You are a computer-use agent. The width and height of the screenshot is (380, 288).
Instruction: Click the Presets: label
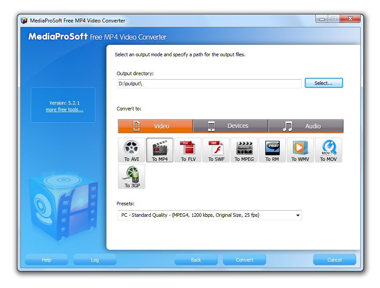coord(125,204)
